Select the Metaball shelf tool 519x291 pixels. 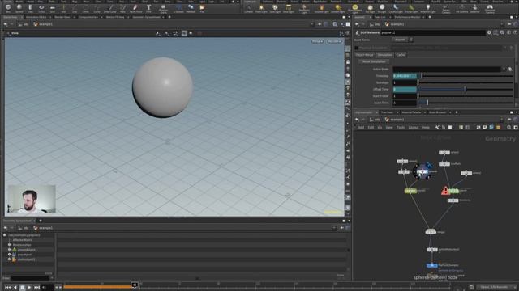point(191,8)
